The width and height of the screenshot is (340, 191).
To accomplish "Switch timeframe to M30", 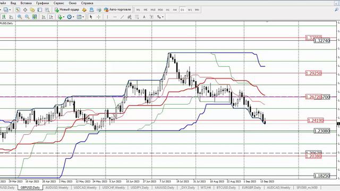I will pos(160,10).
